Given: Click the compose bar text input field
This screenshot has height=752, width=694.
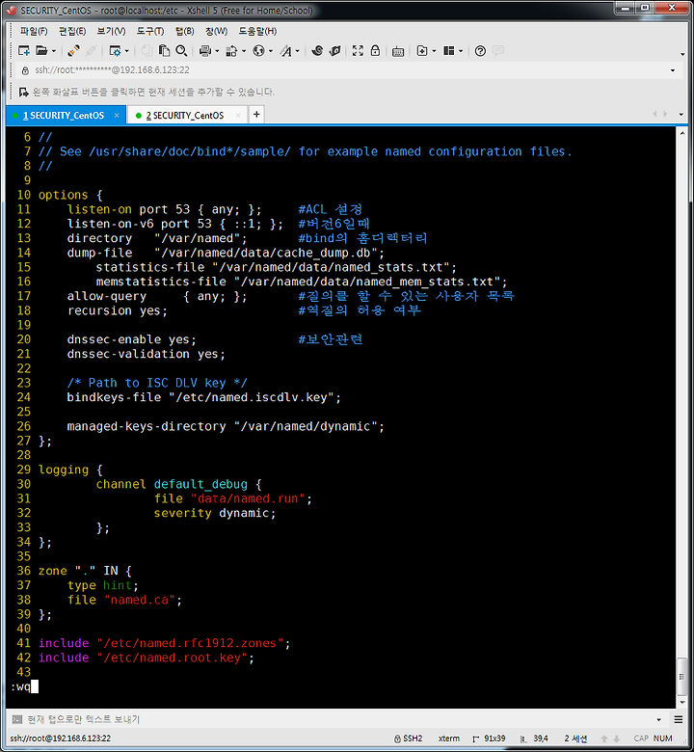Looking at the screenshot, I should [x=337, y=719].
